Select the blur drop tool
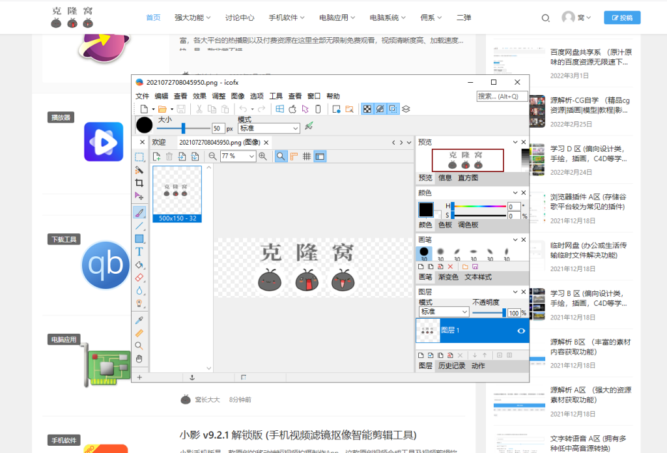 pos(139,291)
